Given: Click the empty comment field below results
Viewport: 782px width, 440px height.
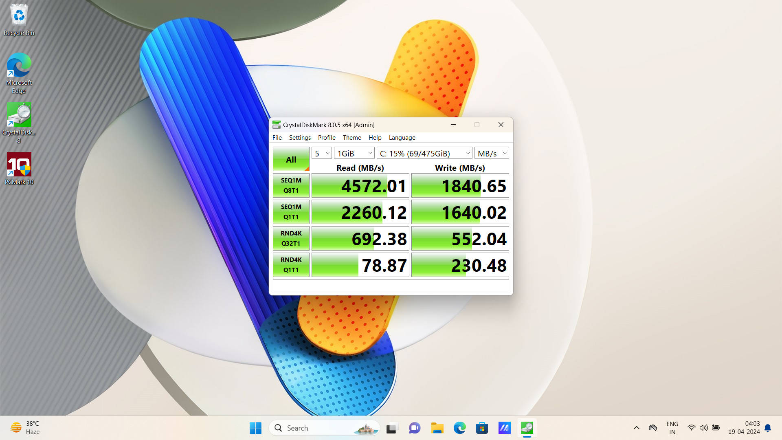Looking at the screenshot, I should tap(391, 285).
